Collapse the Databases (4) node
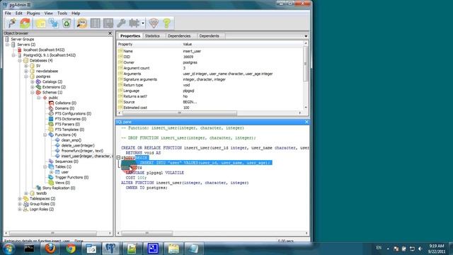453x255 pixels. click(x=20, y=60)
